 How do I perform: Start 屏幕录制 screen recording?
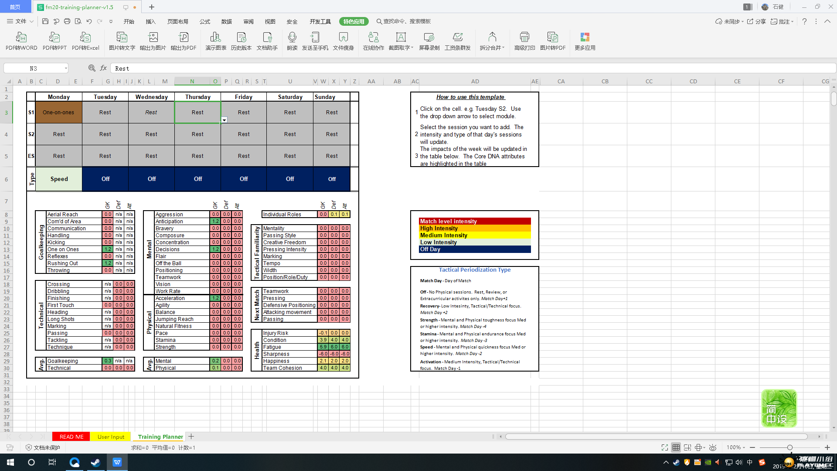(429, 41)
